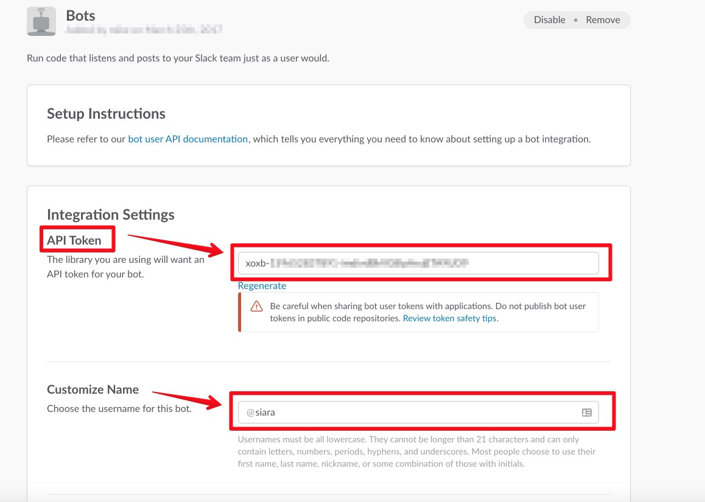
Task: Click the Integration Settings heading
Action: [111, 215]
